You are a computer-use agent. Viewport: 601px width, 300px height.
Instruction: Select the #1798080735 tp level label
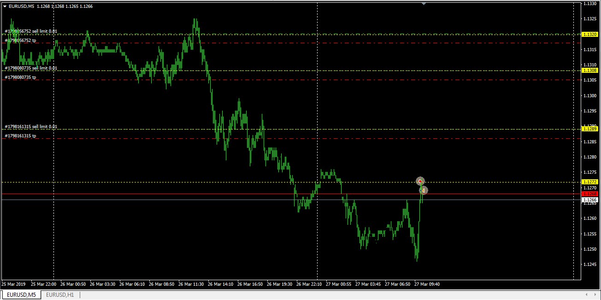(20, 77)
